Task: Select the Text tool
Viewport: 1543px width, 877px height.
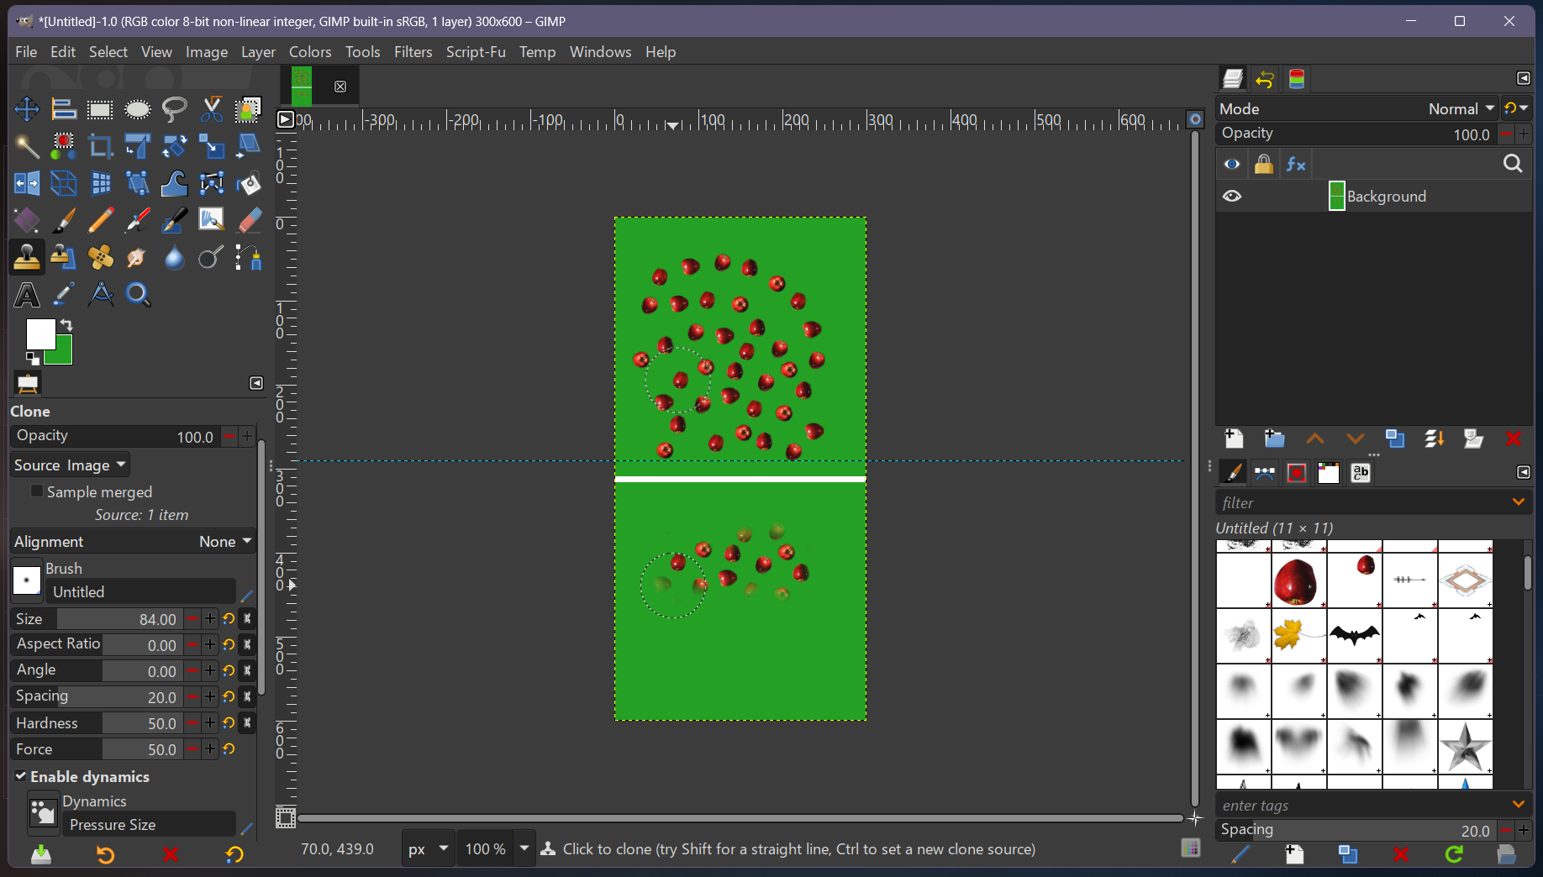Action: 26,294
